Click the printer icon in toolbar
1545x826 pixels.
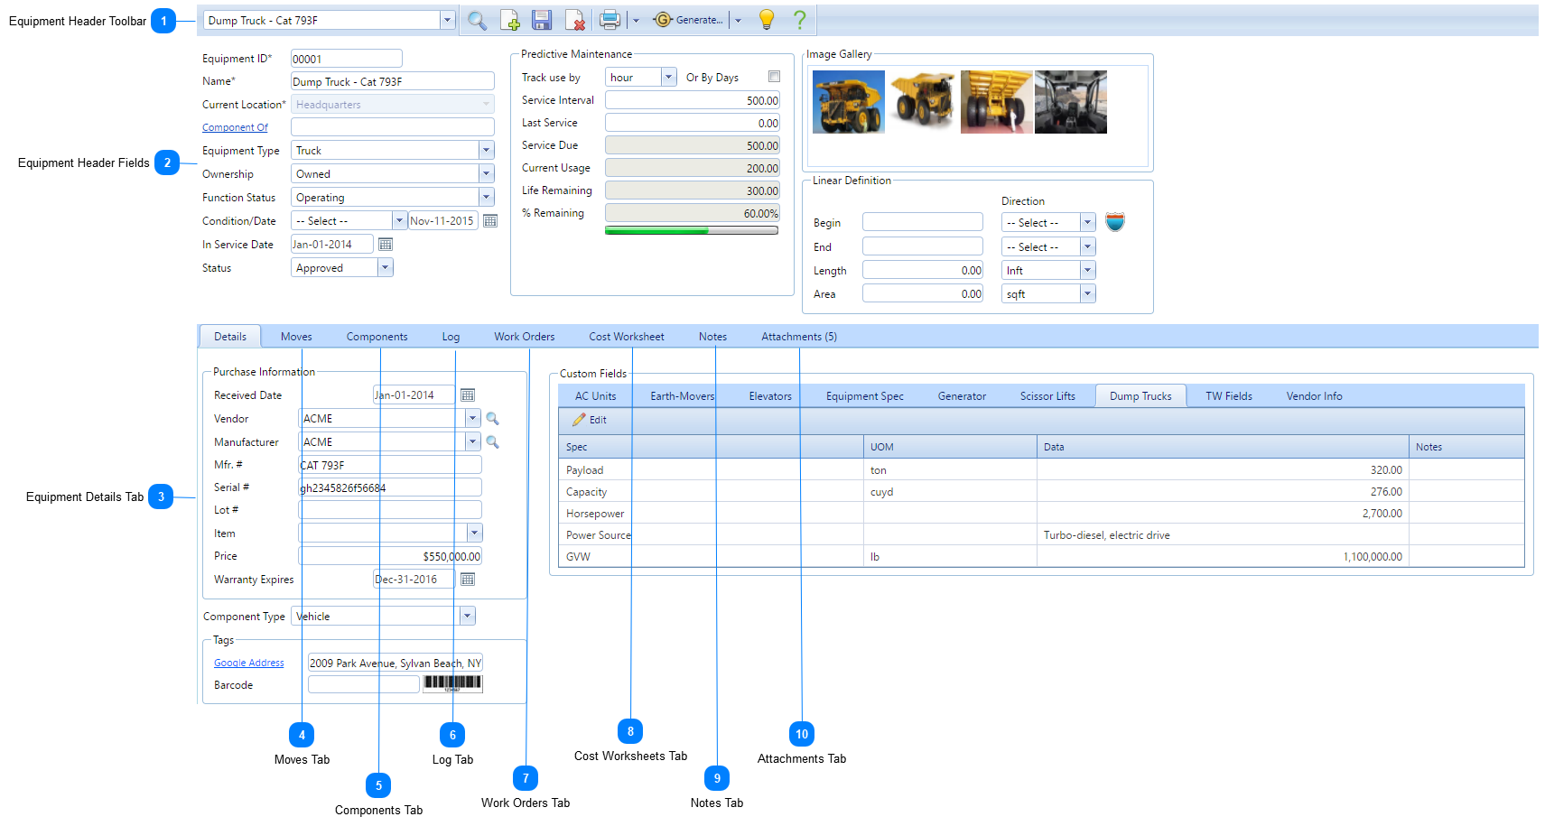[610, 20]
